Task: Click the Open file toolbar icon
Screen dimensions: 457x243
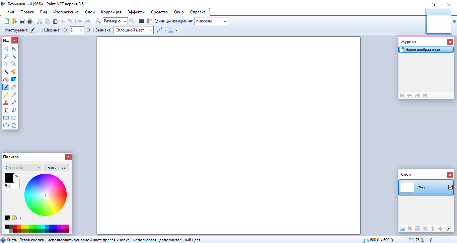Action: [14, 21]
